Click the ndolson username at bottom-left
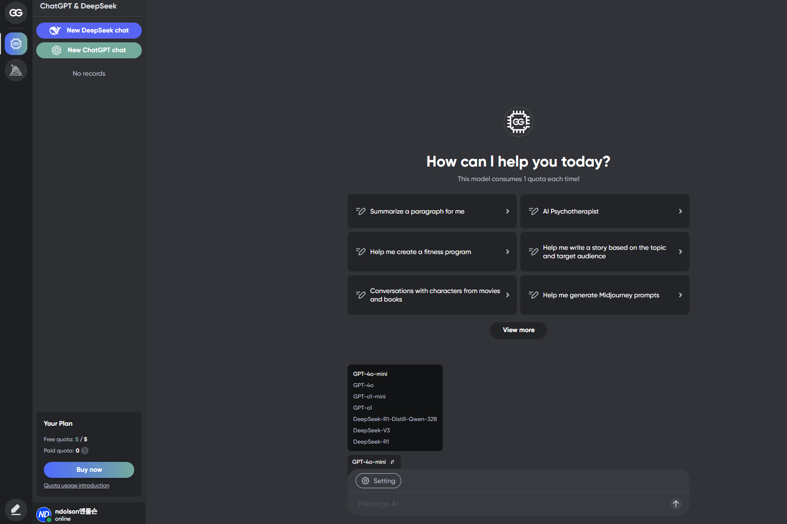Screen dimensions: 787x524 click(x=76, y=511)
